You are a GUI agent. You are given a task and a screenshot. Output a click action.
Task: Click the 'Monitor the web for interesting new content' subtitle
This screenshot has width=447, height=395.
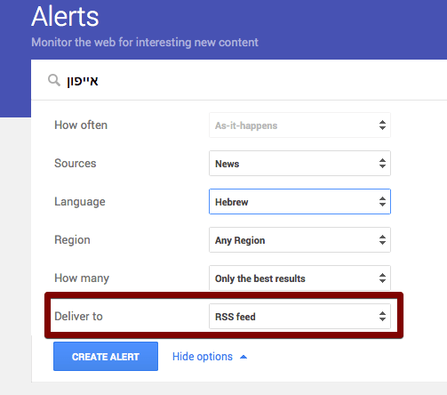[145, 43]
